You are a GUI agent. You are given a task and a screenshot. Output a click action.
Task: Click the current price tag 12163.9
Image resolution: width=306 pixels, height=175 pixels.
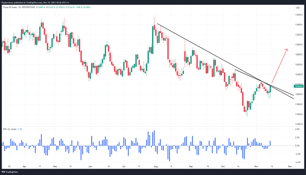298,86
